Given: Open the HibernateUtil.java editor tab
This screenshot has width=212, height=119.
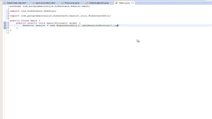Looking at the screenshot, I should 99,3.
